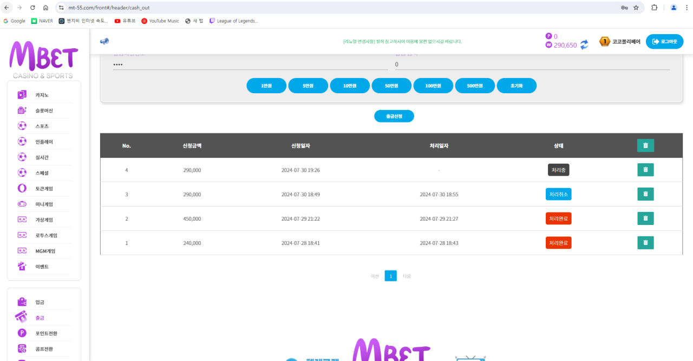Add 10만원 to the withdrawal amount
Image resolution: width=693 pixels, height=361 pixels.
click(350, 86)
